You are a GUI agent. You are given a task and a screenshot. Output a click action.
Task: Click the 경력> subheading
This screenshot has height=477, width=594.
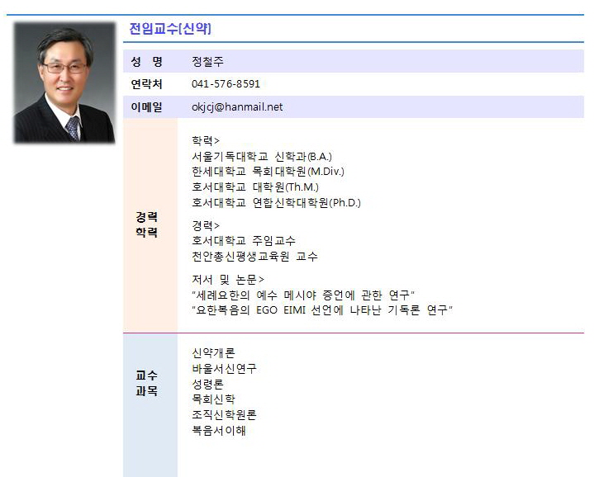pyautogui.click(x=206, y=226)
